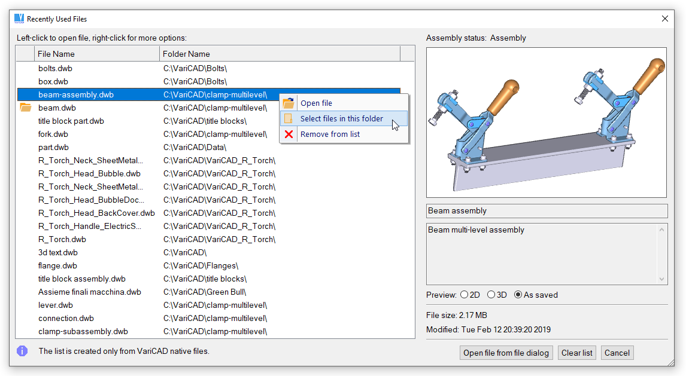This screenshot has height=376, width=686.
Task: Click the folder icon beside beam.dwb
Action: 26,108
